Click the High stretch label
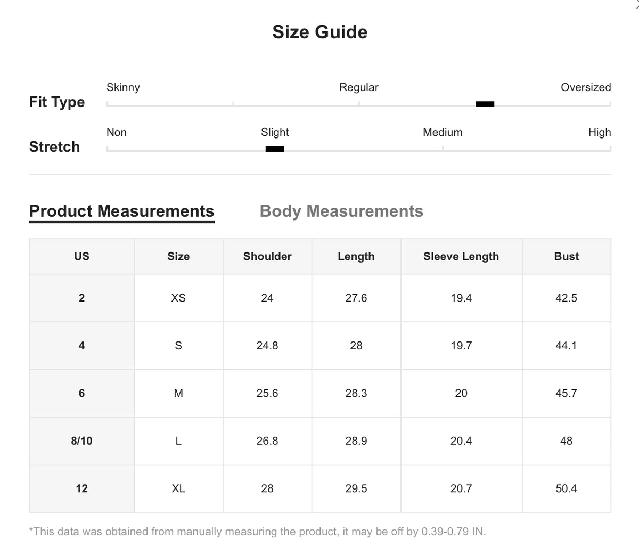Image resolution: width=639 pixels, height=554 pixels. 599,132
